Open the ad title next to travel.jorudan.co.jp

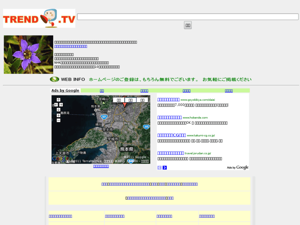coord(170,153)
